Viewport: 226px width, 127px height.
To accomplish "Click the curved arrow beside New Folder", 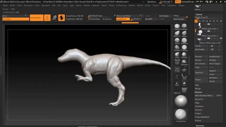I will click(212, 49).
